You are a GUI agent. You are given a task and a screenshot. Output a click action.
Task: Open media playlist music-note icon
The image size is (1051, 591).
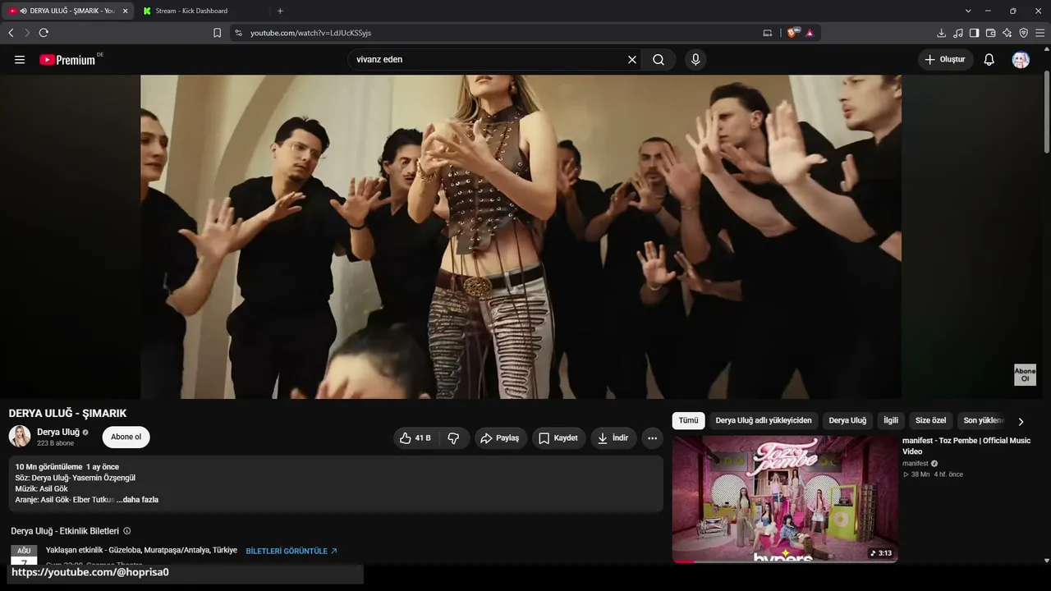click(957, 33)
